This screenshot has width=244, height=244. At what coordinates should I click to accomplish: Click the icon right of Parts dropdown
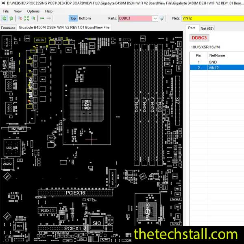pyautogui.click(x=161, y=18)
